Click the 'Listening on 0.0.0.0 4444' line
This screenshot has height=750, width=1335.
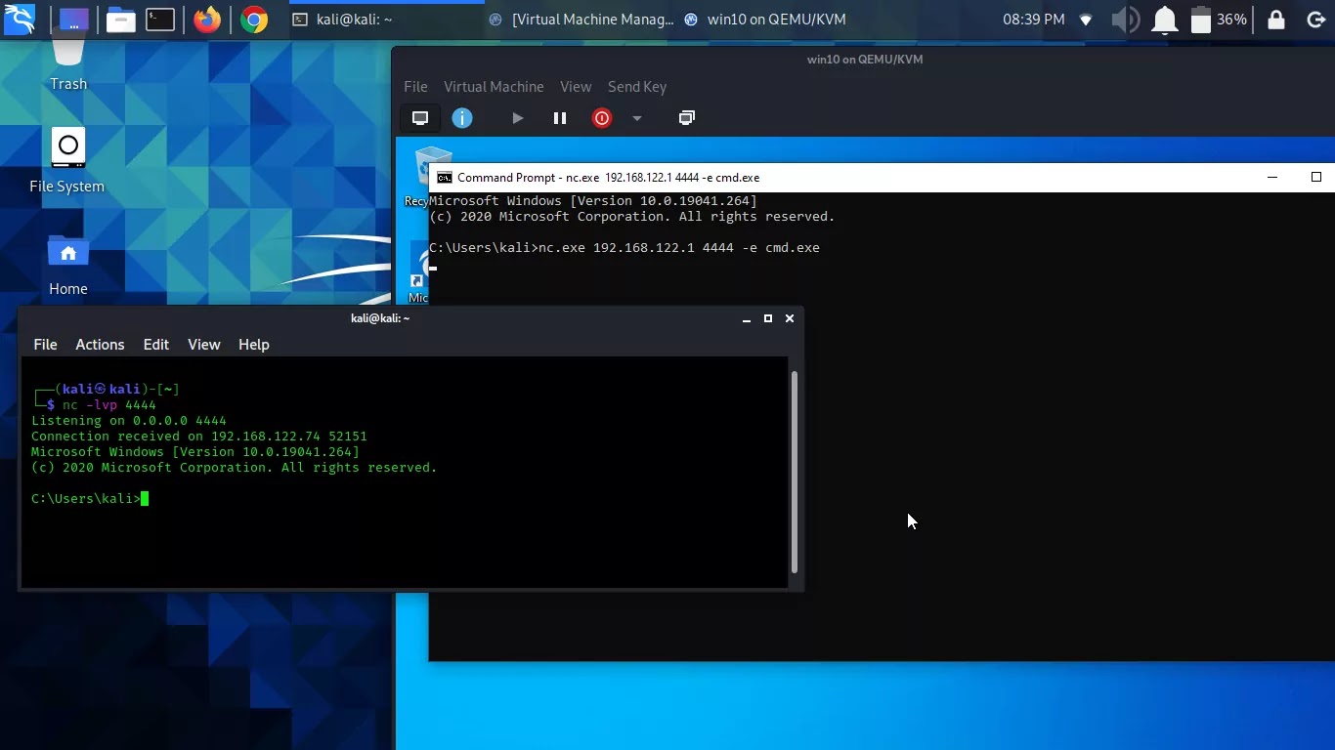pos(129,421)
